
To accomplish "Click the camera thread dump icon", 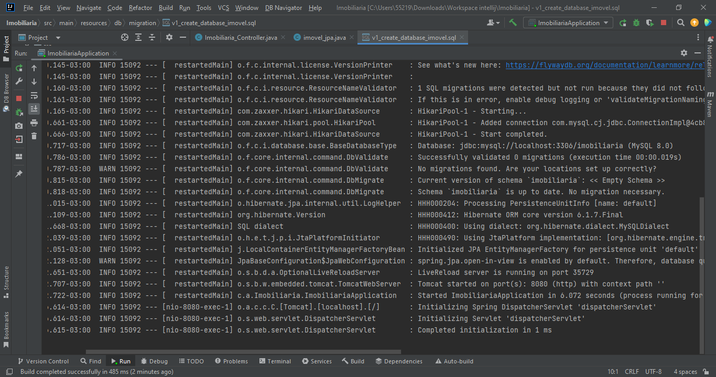I will point(19,126).
